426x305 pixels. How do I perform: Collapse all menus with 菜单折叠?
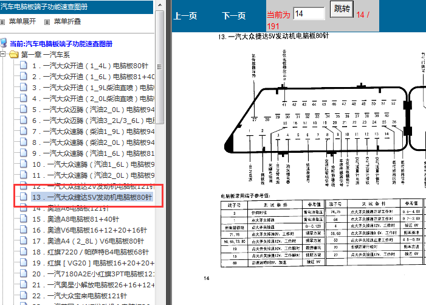click(67, 21)
